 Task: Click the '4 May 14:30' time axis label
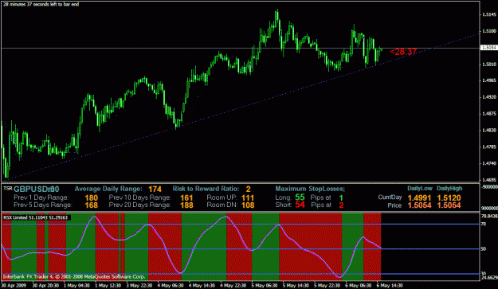click(x=202, y=285)
